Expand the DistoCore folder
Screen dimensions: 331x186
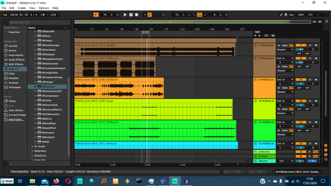click(32, 156)
